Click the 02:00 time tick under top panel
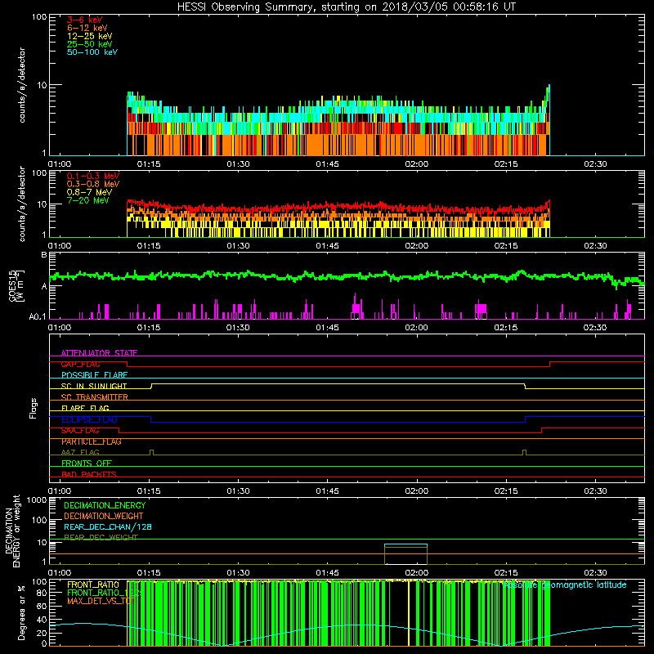This screenshot has height=654, width=654. pyautogui.click(x=417, y=164)
